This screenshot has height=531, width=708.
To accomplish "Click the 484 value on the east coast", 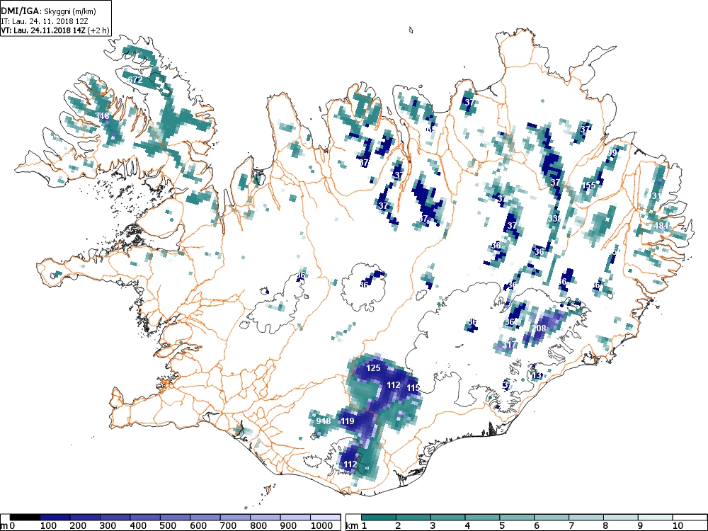I will (x=661, y=226).
